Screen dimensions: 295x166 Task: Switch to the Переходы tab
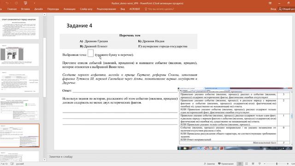[53, 9]
